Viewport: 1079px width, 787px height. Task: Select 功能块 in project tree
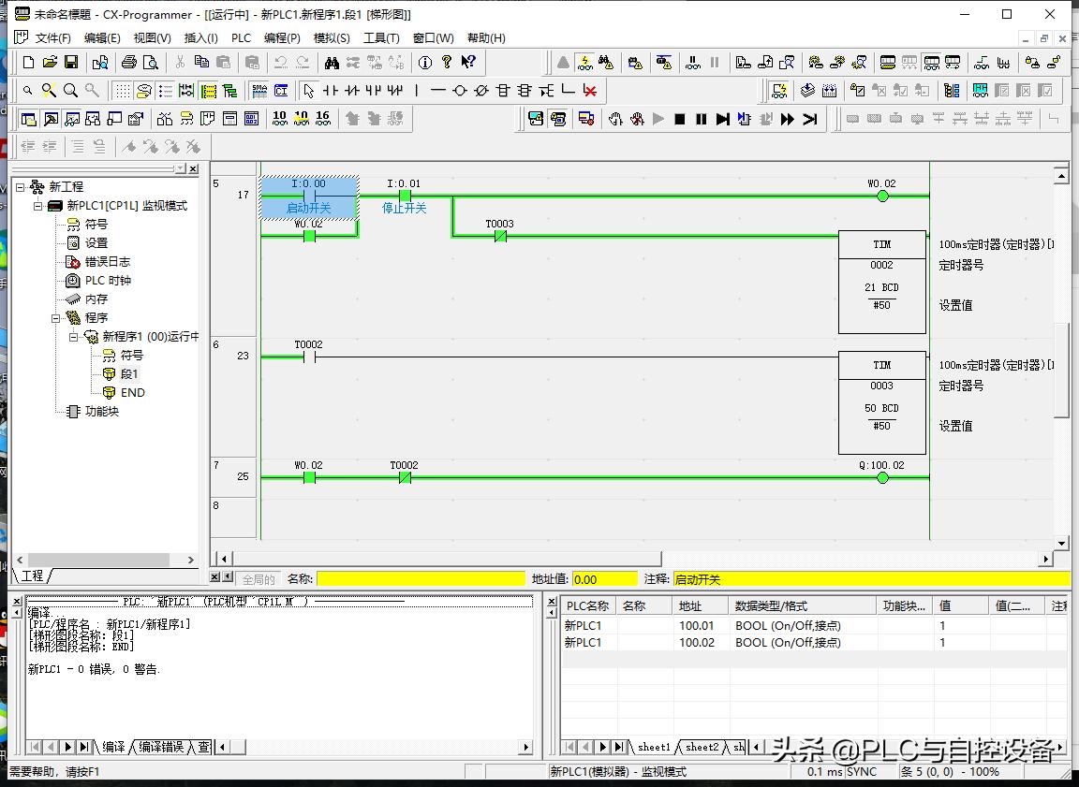coord(102,411)
